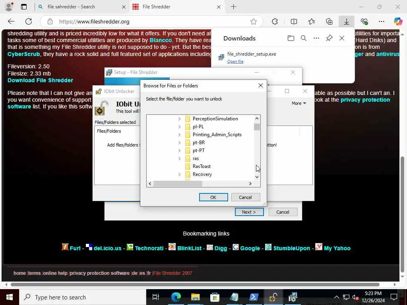Open the Collections icon

point(329,21)
